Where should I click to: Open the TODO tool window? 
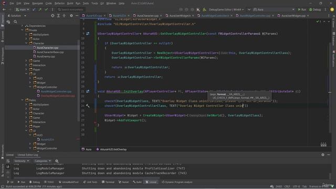pyautogui.click(x=49, y=182)
